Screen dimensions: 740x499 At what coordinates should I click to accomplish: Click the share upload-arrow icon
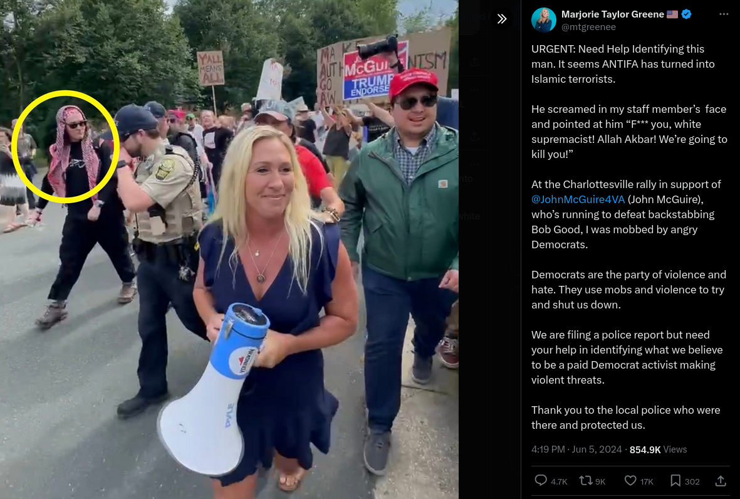[721, 481]
